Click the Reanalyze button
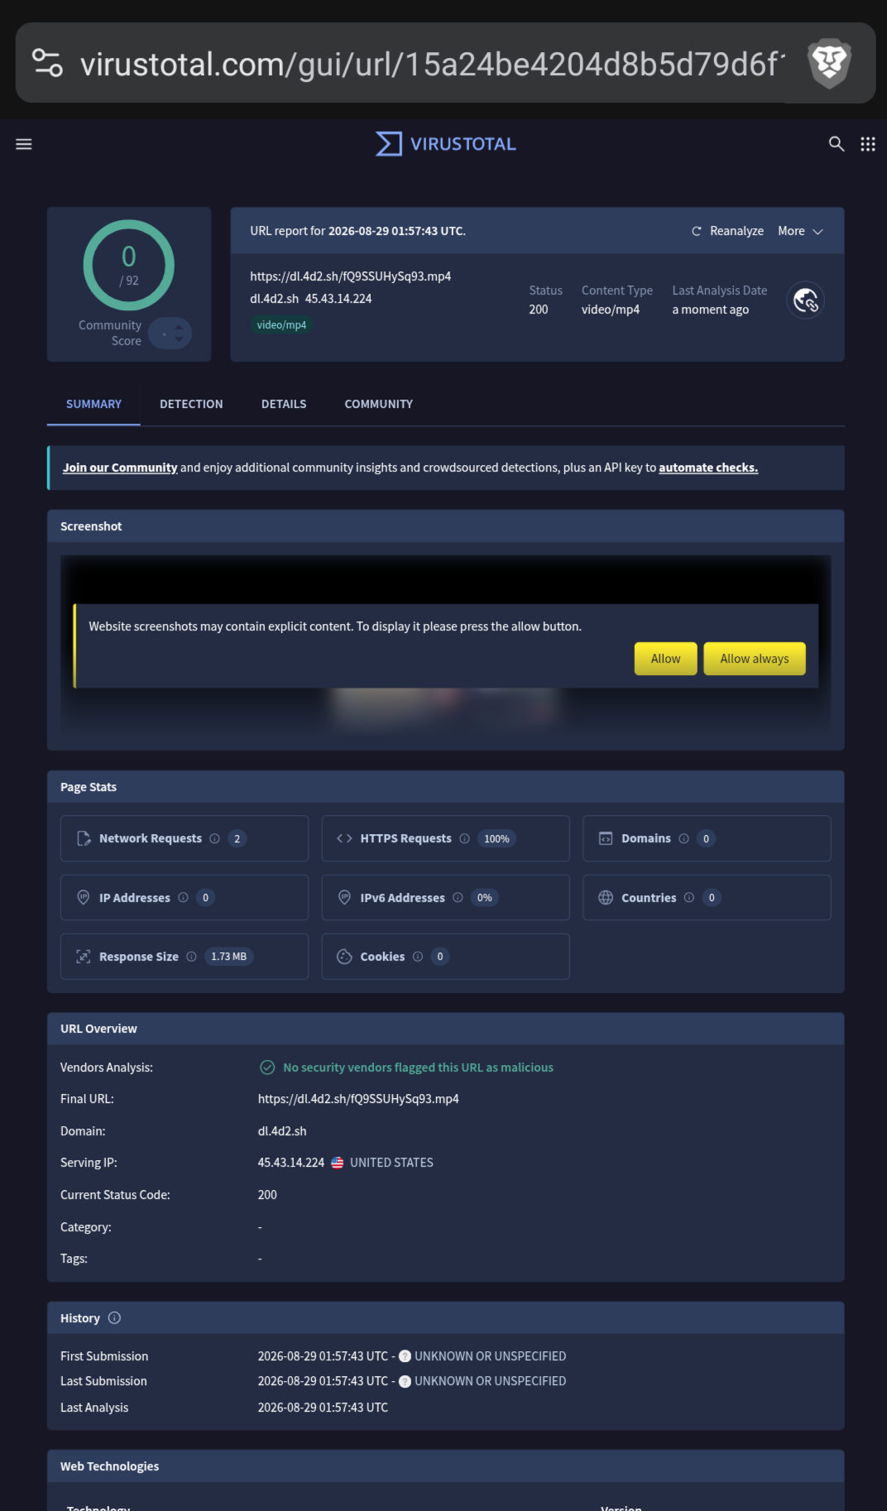Screen dimensions: 887x1511 pos(727,232)
